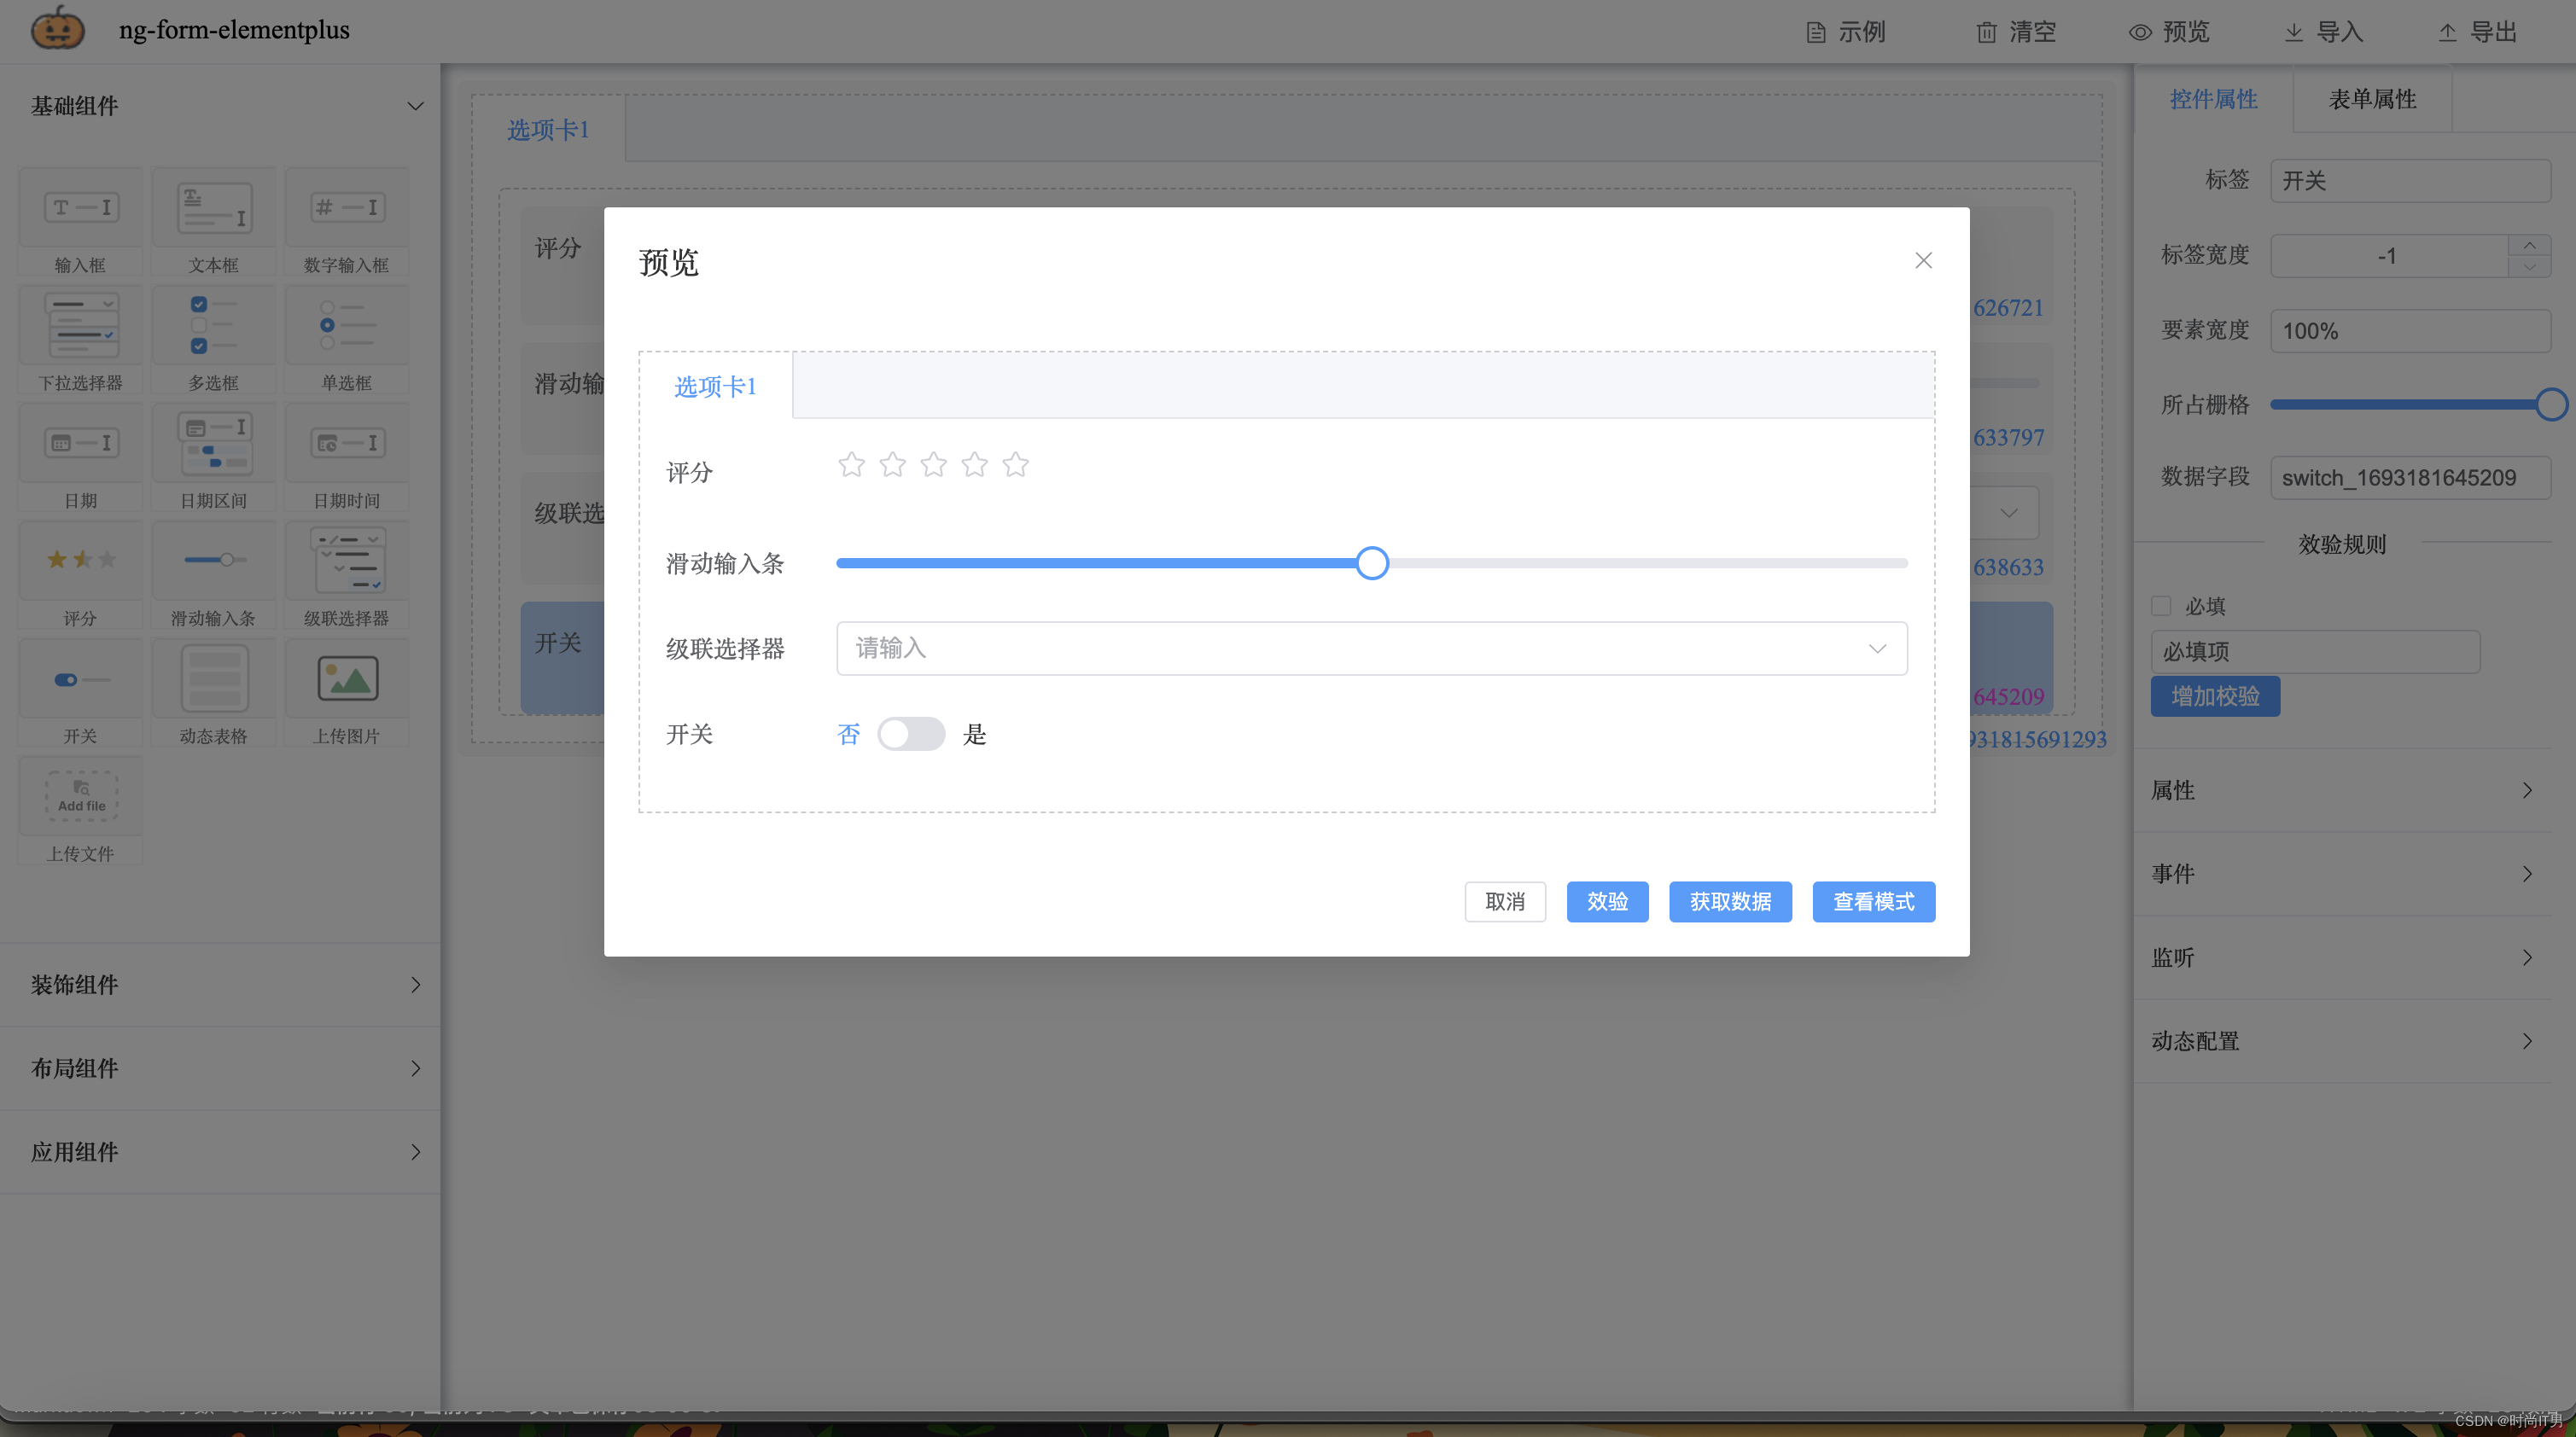
Task: Click the 查看模式 button
Action: 1873,902
